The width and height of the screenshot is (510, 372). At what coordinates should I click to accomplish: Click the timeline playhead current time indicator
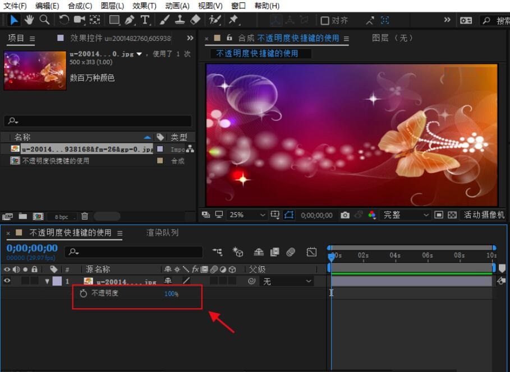click(x=331, y=257)
